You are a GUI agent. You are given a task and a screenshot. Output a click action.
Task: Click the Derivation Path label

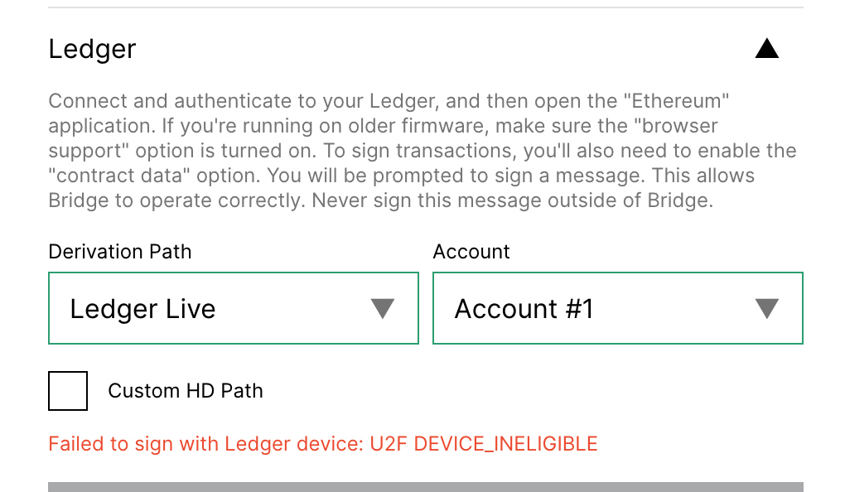point(119,251)
